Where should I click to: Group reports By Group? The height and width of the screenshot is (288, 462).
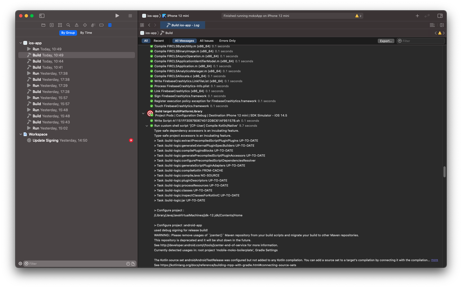point(68,33)
